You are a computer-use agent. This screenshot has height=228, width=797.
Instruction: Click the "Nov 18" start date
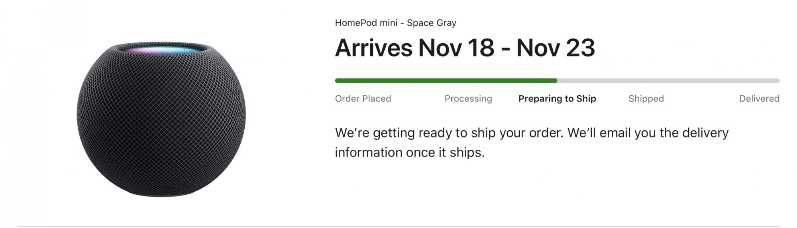(x=456, y=48)
